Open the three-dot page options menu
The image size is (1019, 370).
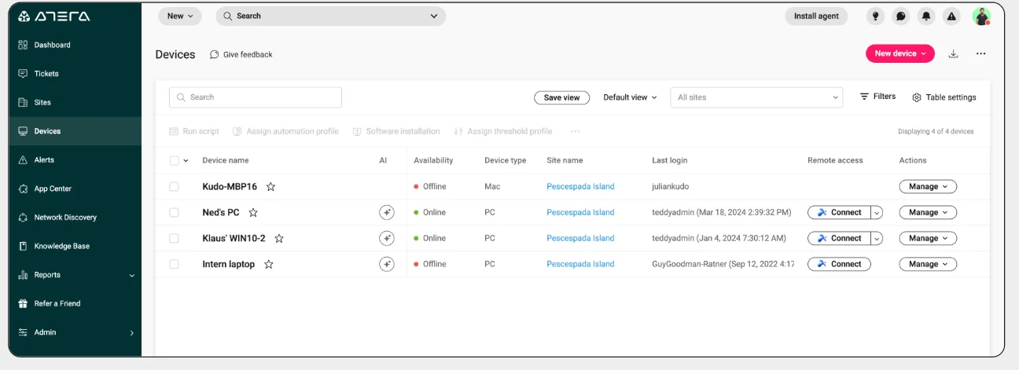point(980,53)
